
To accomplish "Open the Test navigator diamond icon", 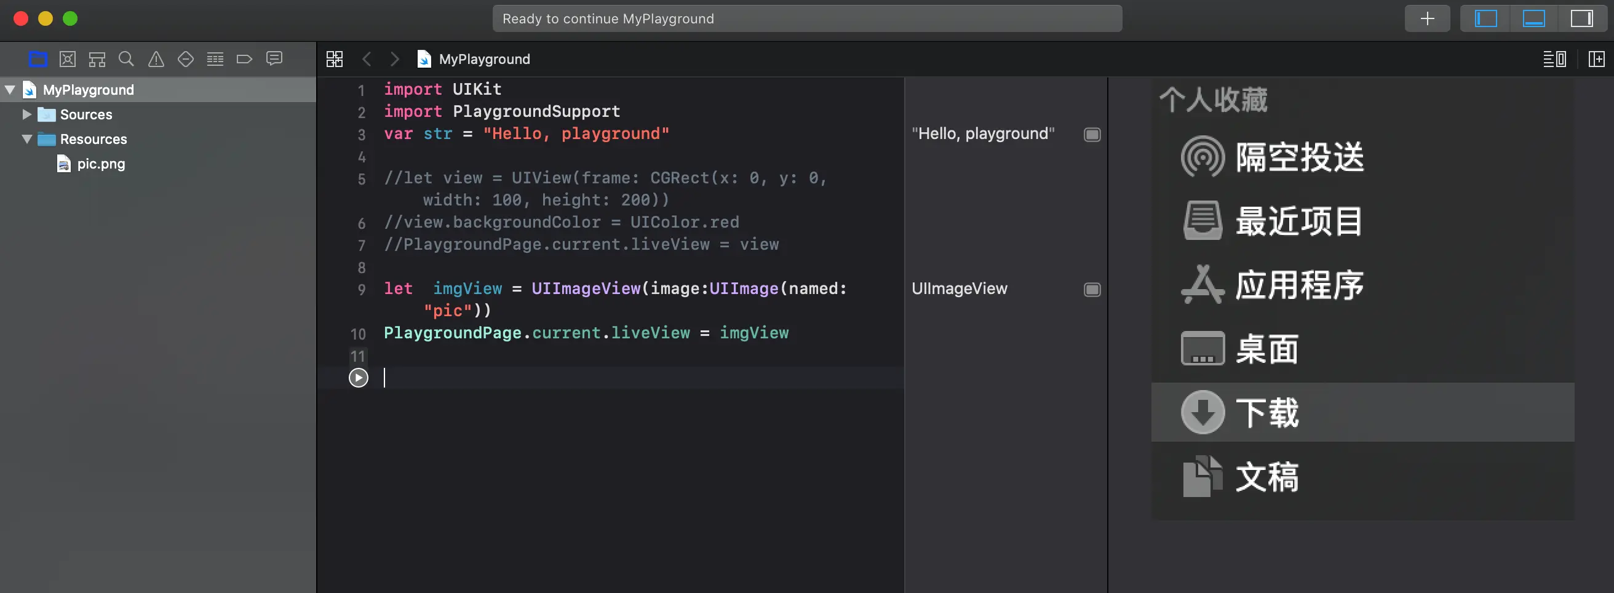I will tap(186, 60).
